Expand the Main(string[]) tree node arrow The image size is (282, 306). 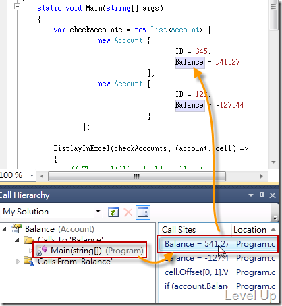(30, 251)
